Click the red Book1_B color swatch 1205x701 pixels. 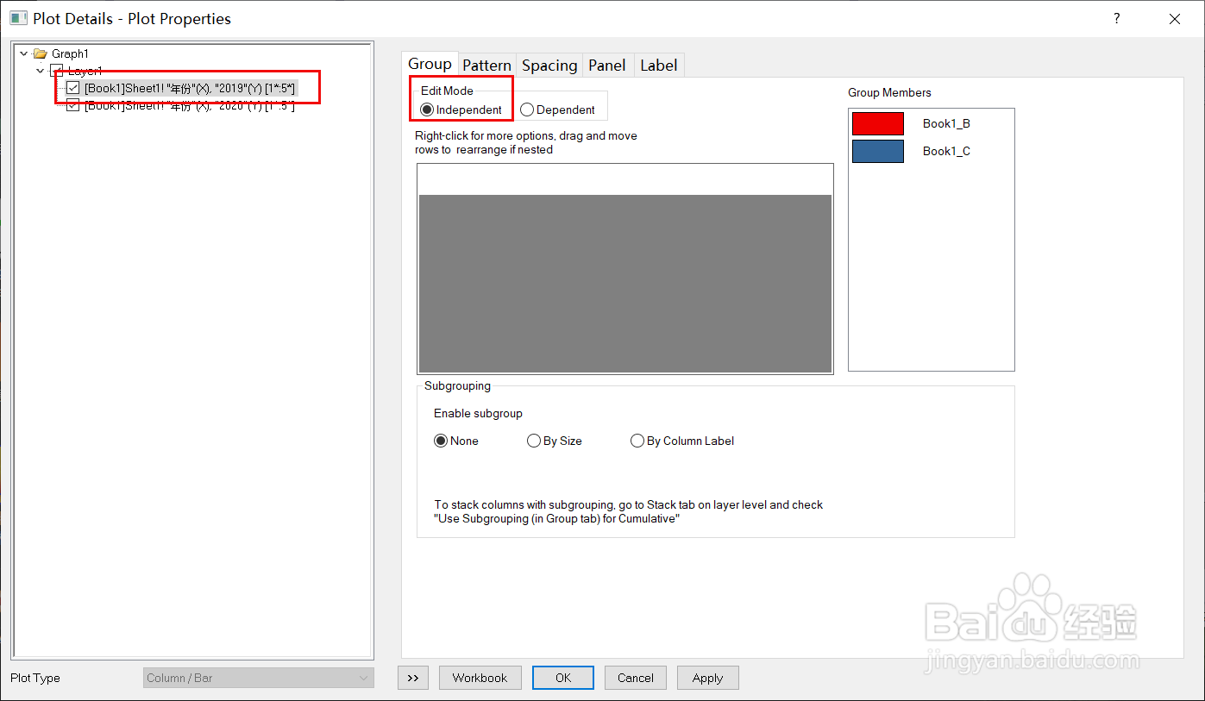[878, 123]
